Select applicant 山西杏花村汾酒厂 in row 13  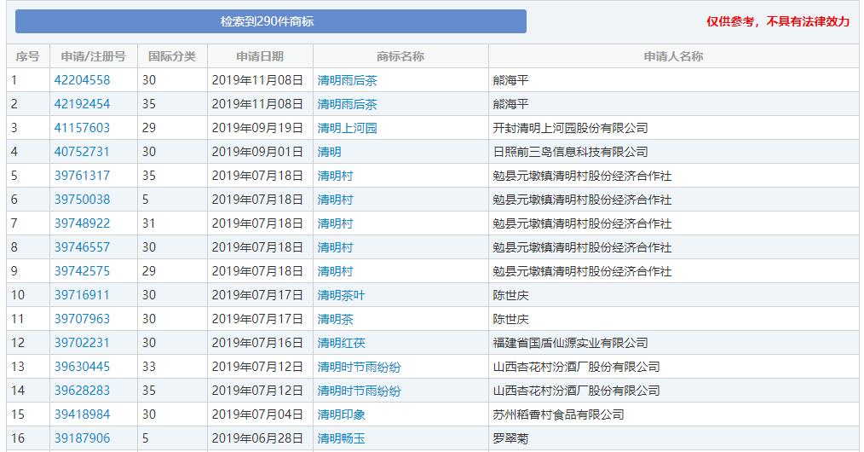click(x=576, y=367)
